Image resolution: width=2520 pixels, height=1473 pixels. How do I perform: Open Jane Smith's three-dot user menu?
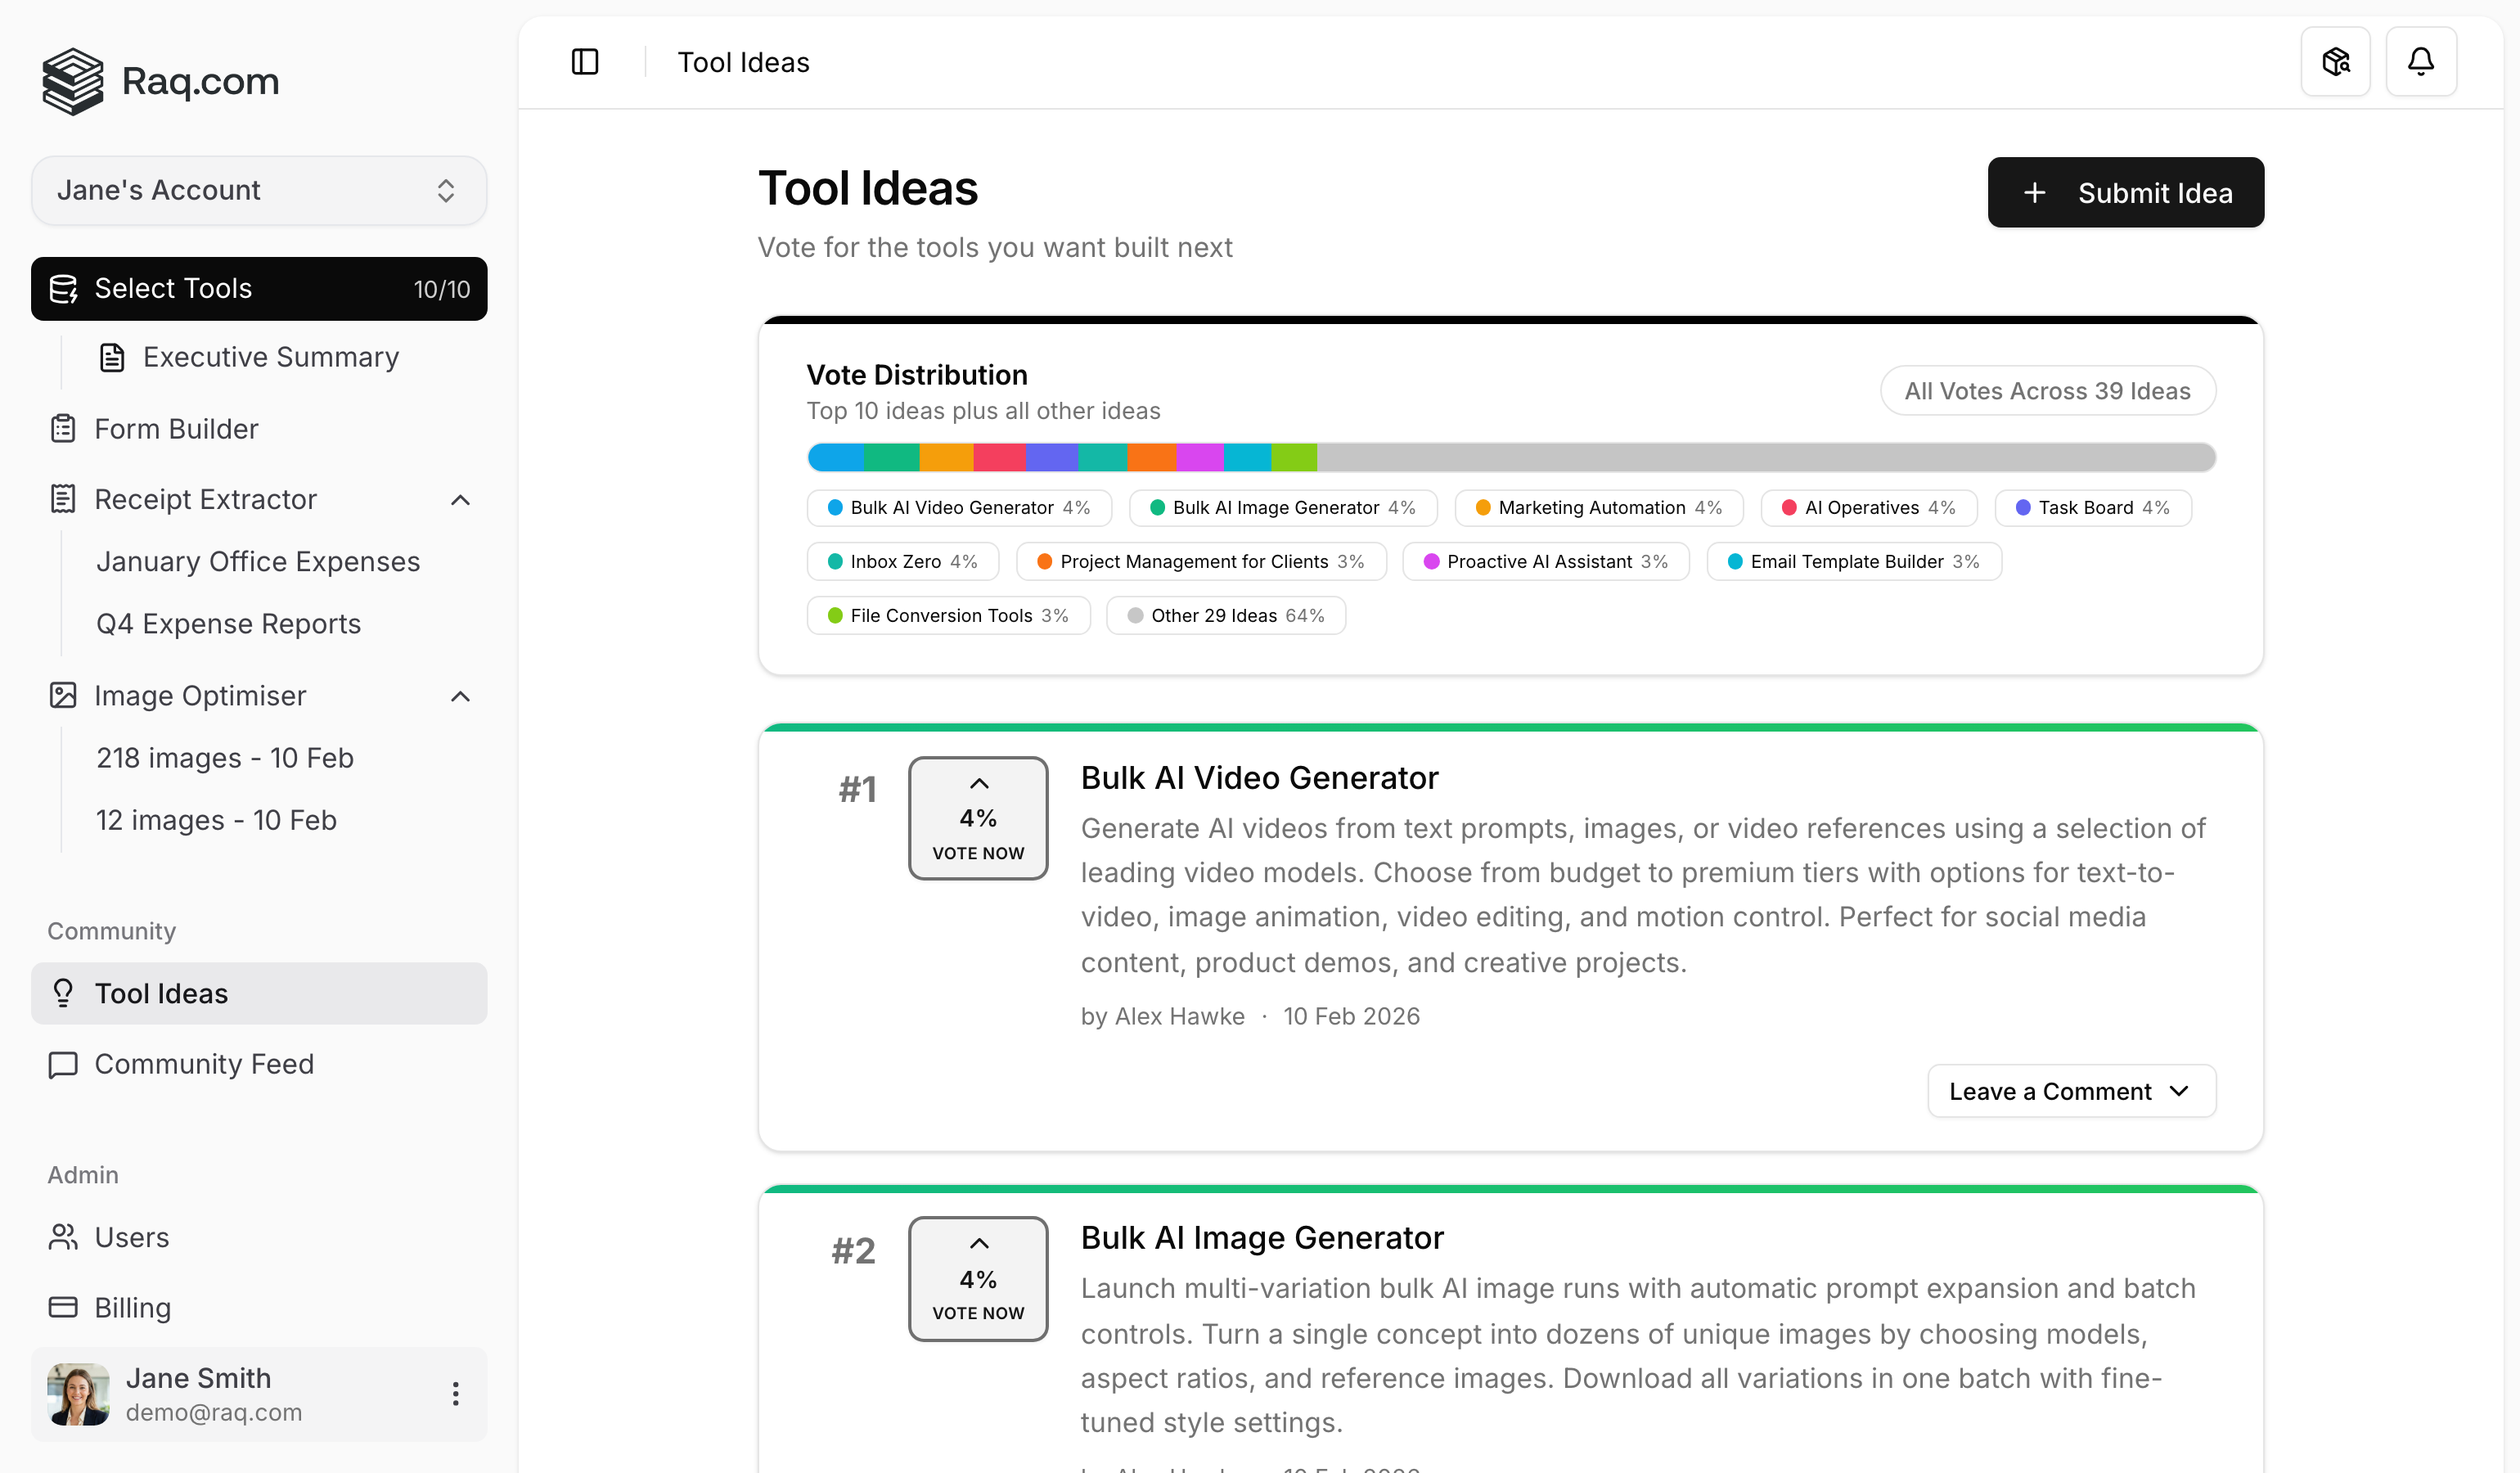[455, 1393]
